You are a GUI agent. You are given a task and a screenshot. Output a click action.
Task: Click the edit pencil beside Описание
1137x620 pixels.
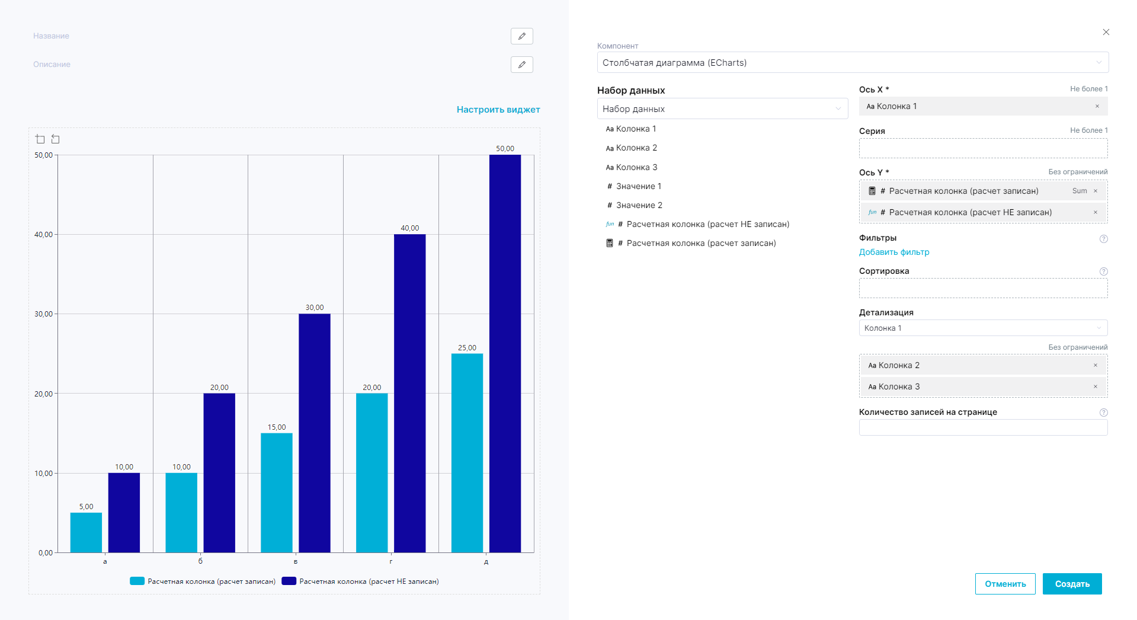pos(521,65)
